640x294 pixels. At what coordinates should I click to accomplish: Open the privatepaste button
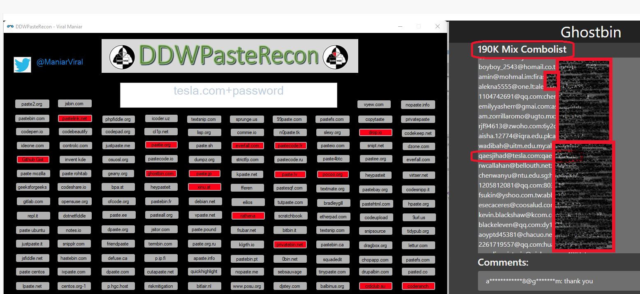point(417,119)
